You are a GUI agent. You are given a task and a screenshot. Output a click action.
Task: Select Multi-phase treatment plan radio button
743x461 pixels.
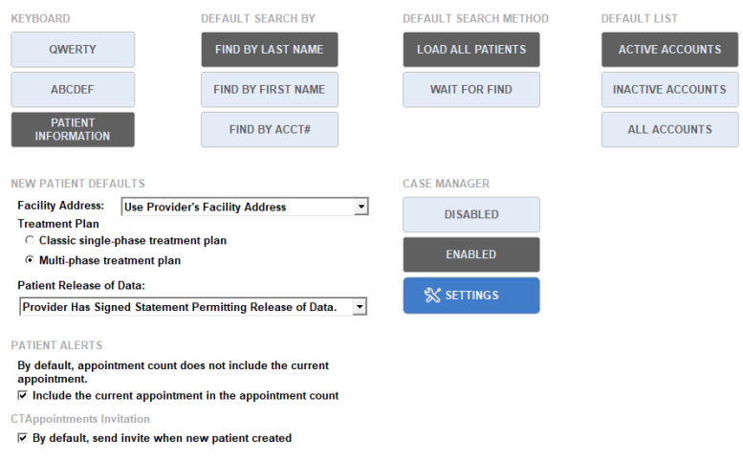30,260
